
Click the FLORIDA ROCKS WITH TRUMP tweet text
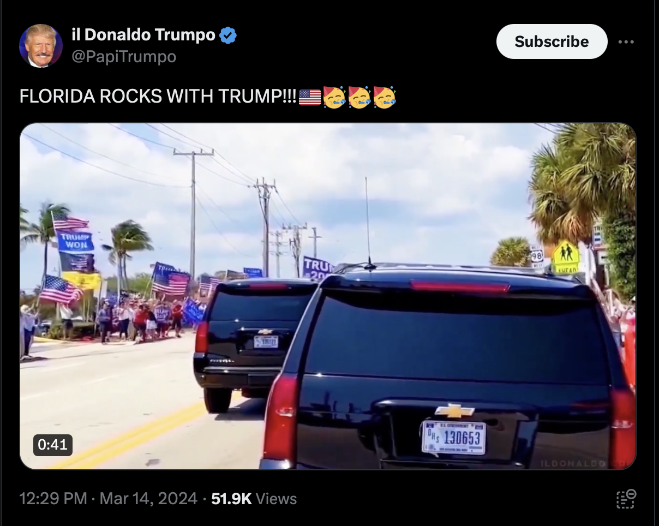[158, 97]
